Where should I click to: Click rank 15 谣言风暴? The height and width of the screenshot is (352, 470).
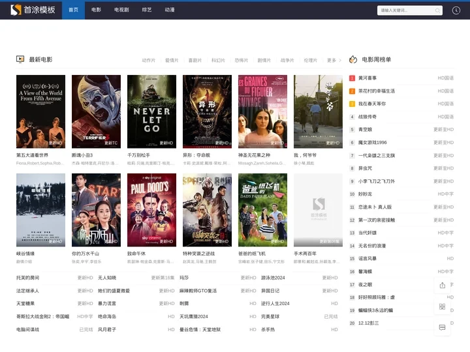coord(368,259)
